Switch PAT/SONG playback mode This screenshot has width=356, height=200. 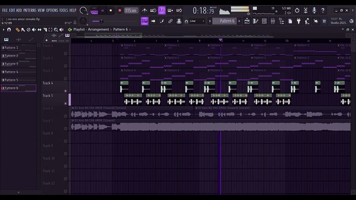94,11
